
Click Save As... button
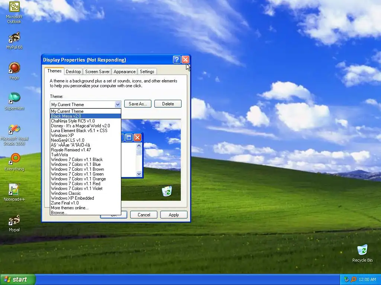click(138, 104)
